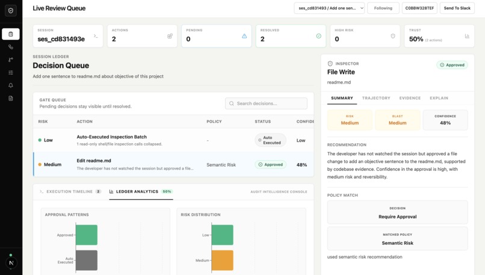This screenshot has width=485, height=275.
Task: Switch to the Trajectory tab
Action: (x=376, y=98)
